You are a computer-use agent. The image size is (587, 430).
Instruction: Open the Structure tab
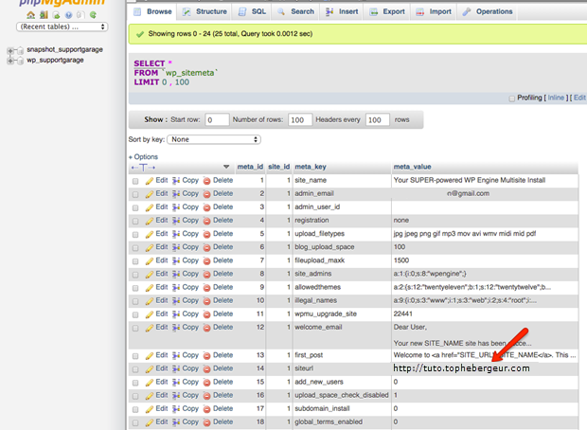coord(205,11)
